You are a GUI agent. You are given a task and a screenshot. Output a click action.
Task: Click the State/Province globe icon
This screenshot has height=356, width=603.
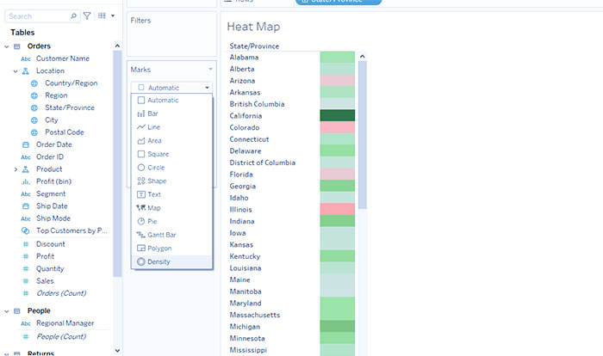coord(34,107)
